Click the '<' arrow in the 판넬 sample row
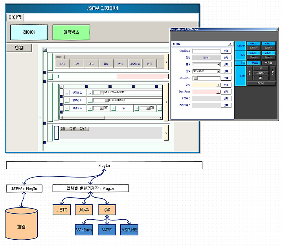Viewport: 283px width, 246px height. click(x=219, y=85)
